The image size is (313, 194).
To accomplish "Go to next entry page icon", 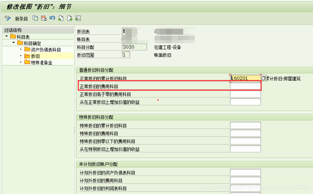I will (x=70, y=18).
